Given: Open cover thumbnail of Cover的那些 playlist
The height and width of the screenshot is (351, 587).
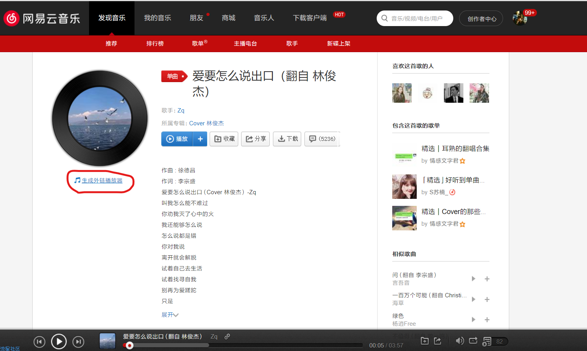Looking at the screenshot, I should [404, 218].
